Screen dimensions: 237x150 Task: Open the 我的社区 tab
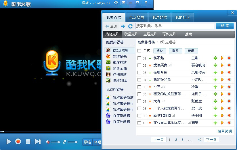pyautogui.click(x=182, y=18)
